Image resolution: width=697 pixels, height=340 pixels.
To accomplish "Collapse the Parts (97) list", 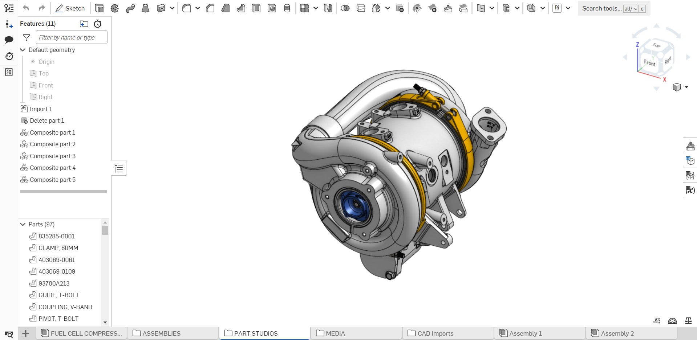I will [23, 224].
